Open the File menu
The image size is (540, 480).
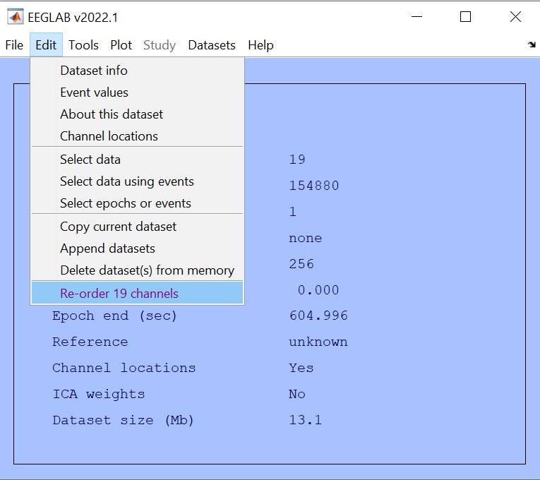pyautogui.click(x=14, y=45)
